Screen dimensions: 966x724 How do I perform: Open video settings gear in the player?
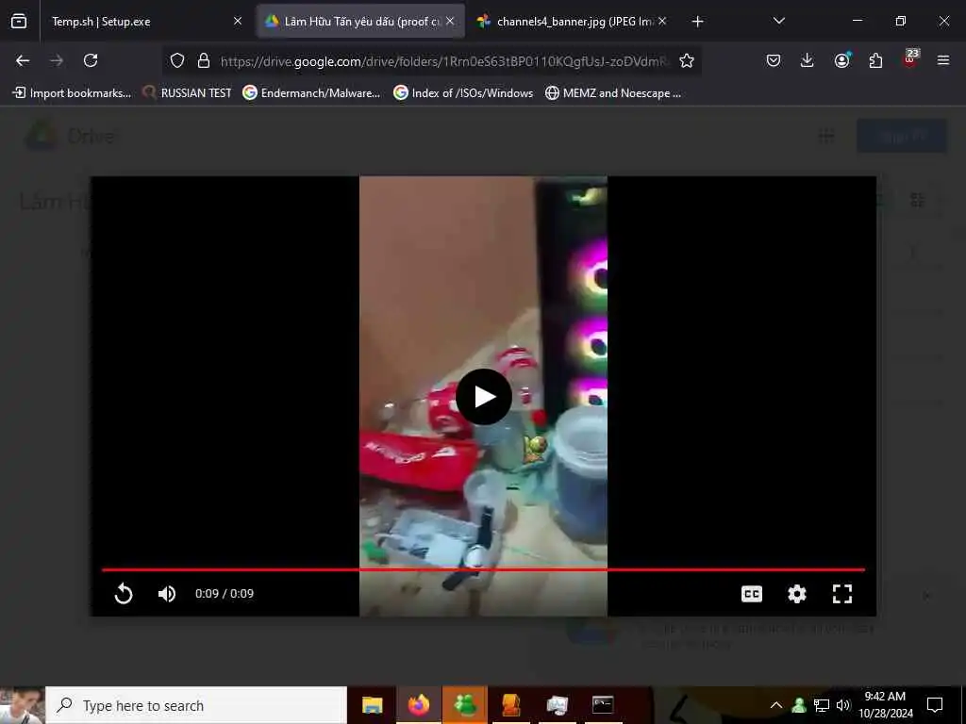click(x=796, y=594)
